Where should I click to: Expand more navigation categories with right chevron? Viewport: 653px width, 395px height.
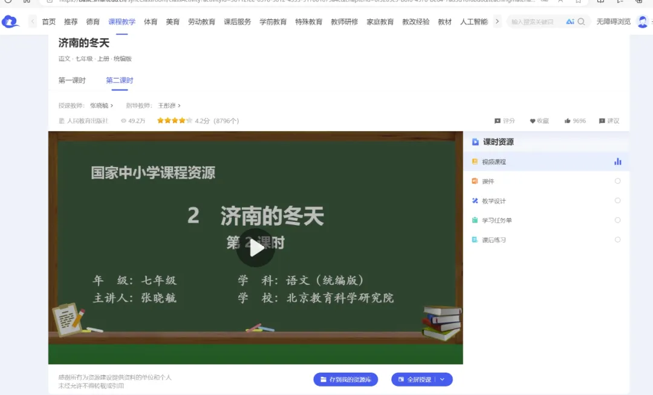click(x=497, y=21)
